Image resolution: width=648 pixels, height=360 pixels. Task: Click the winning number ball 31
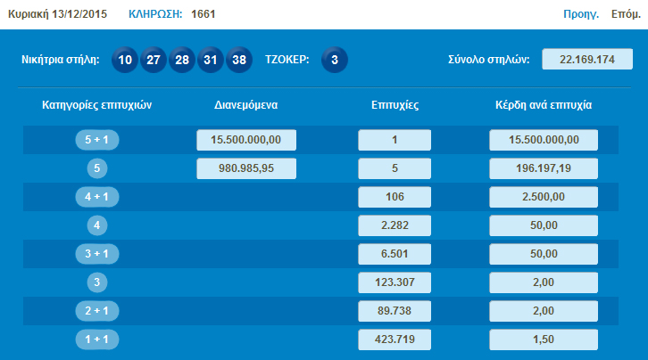(x=211, y=60)
